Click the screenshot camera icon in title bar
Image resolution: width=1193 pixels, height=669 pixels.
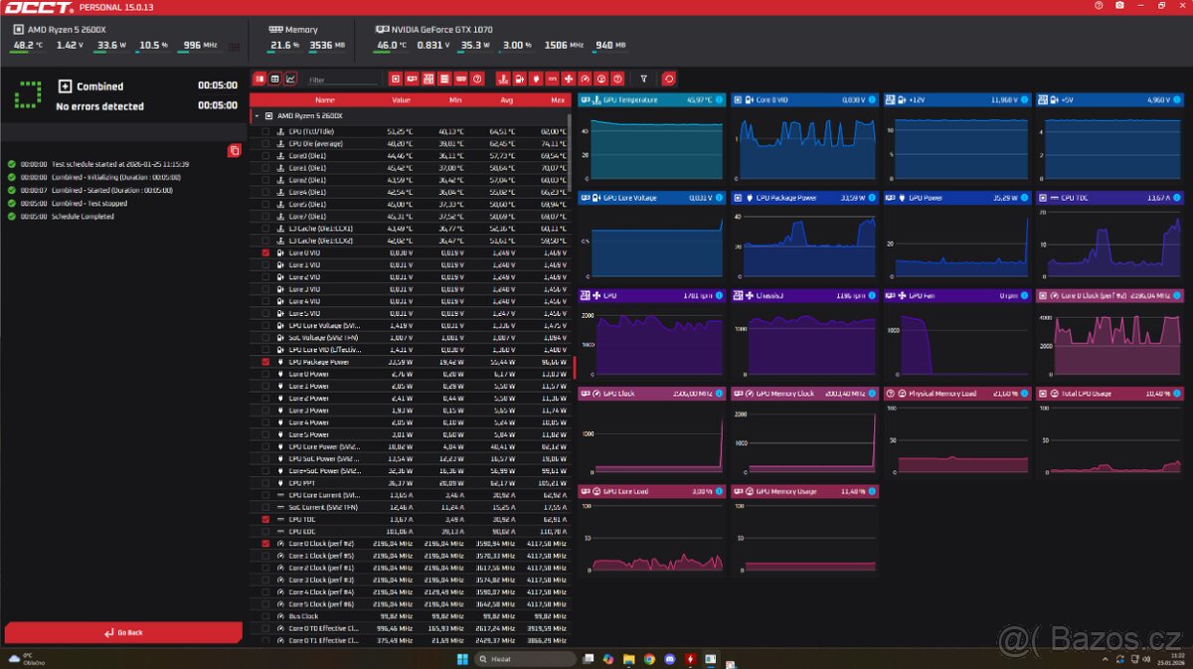[x=1119, y=6]
